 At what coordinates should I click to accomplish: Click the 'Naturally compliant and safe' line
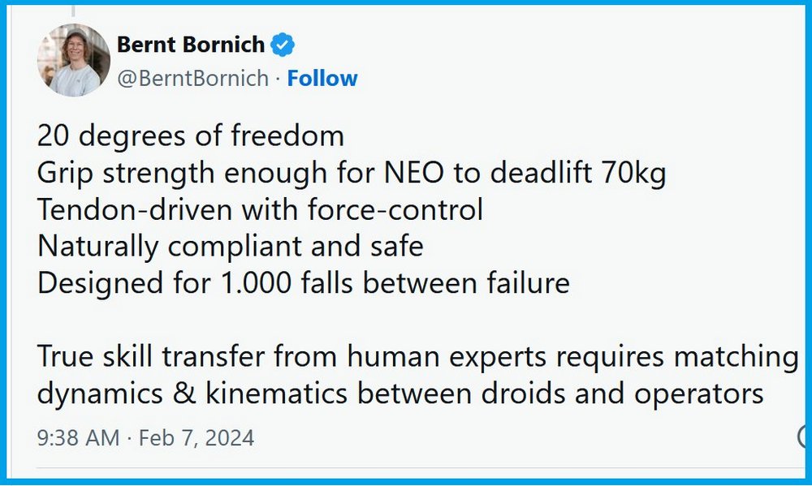click(x=231, y=247)
